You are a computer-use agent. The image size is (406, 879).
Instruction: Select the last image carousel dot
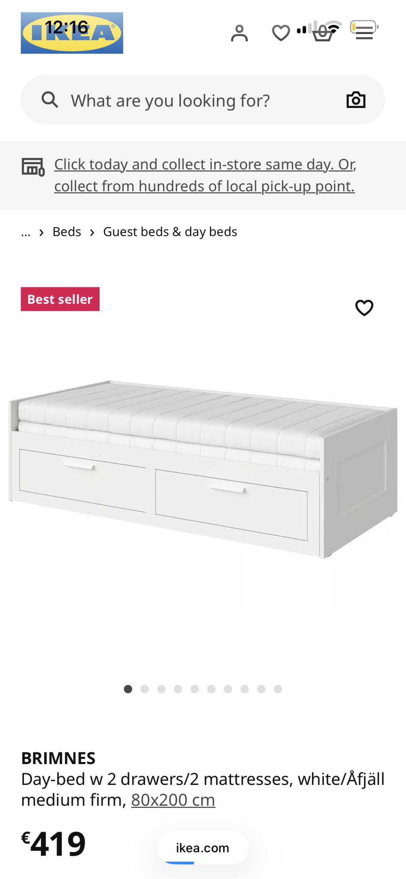(x=278, y=689)
